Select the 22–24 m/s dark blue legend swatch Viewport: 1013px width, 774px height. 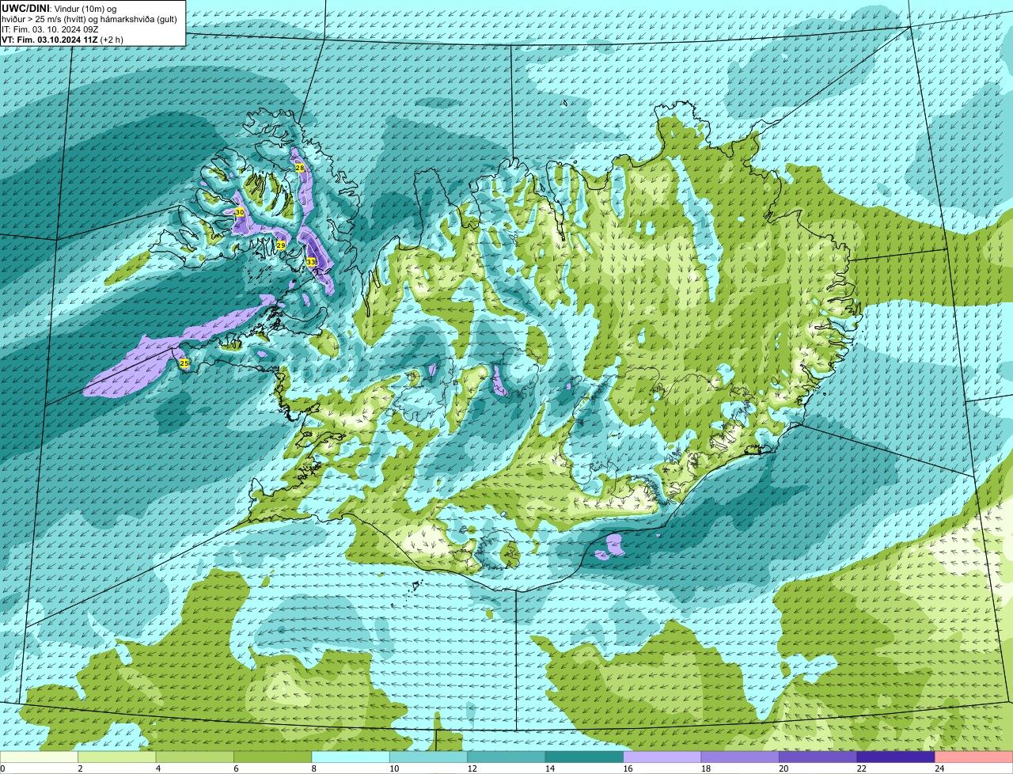896,757
